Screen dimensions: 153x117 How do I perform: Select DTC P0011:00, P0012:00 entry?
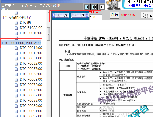click(x=21, y=43)
